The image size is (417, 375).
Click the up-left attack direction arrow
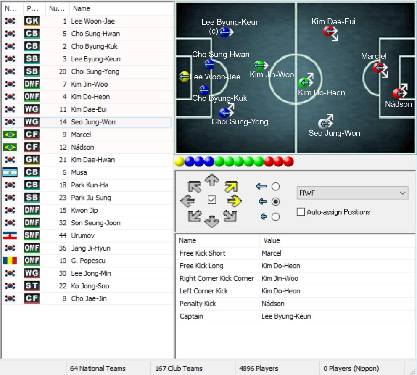coord(194,186)
